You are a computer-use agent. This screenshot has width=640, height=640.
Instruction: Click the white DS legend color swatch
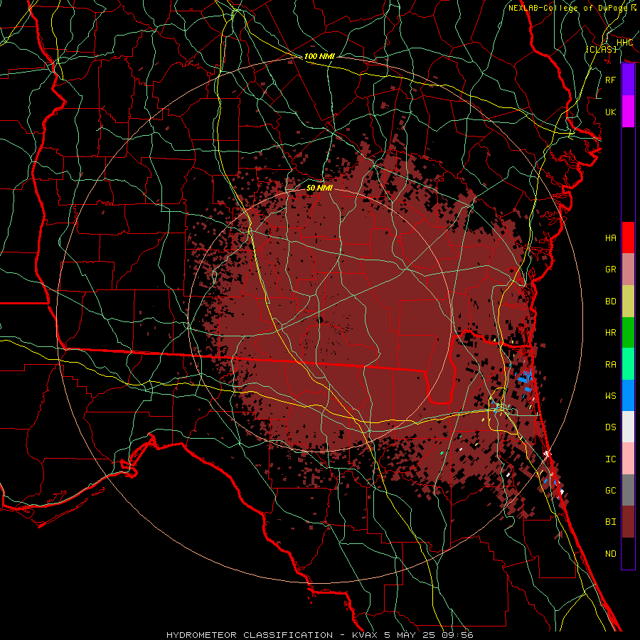point(628,427)
